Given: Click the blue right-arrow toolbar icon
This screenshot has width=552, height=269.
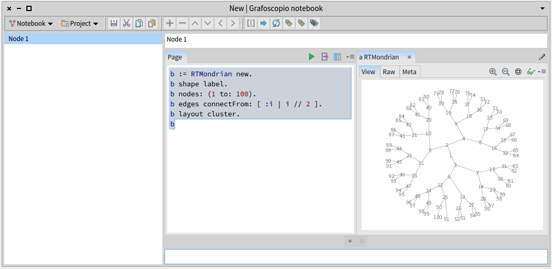Looking at the screenshot, I should click(x=263, y=24).
